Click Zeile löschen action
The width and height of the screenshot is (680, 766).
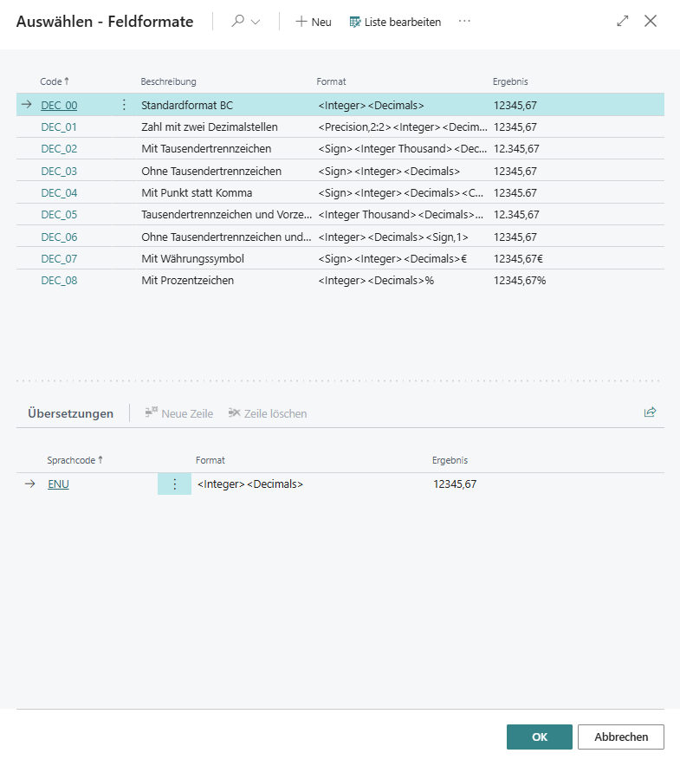[267, 413]
